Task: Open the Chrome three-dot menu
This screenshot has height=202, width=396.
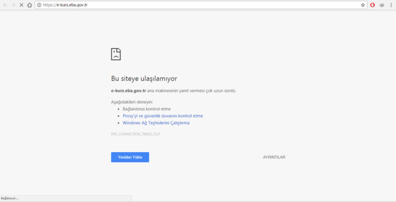Action: [391, 5]
